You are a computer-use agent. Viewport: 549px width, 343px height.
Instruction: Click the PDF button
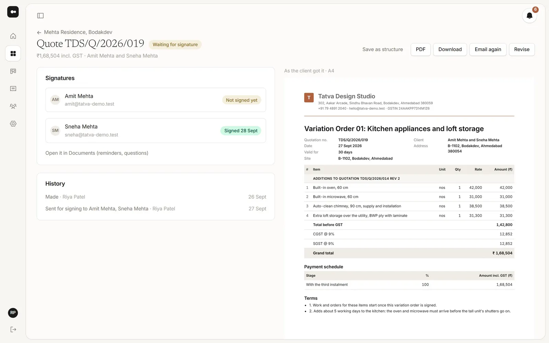point(421,49)
